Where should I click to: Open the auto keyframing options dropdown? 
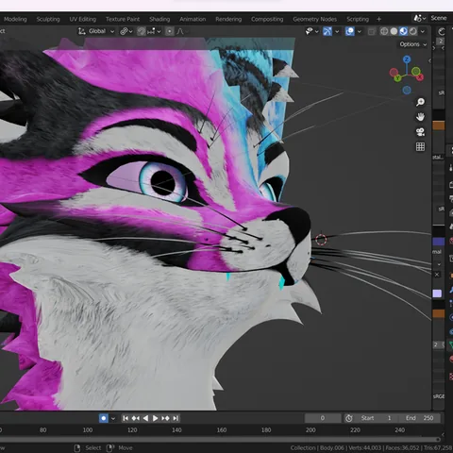click(113, 418)
